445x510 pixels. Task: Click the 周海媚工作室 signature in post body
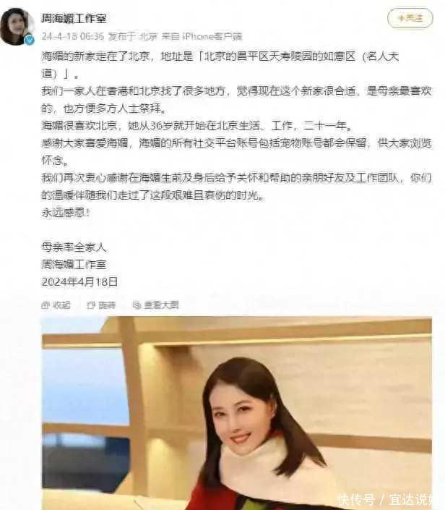click(74, 265)
